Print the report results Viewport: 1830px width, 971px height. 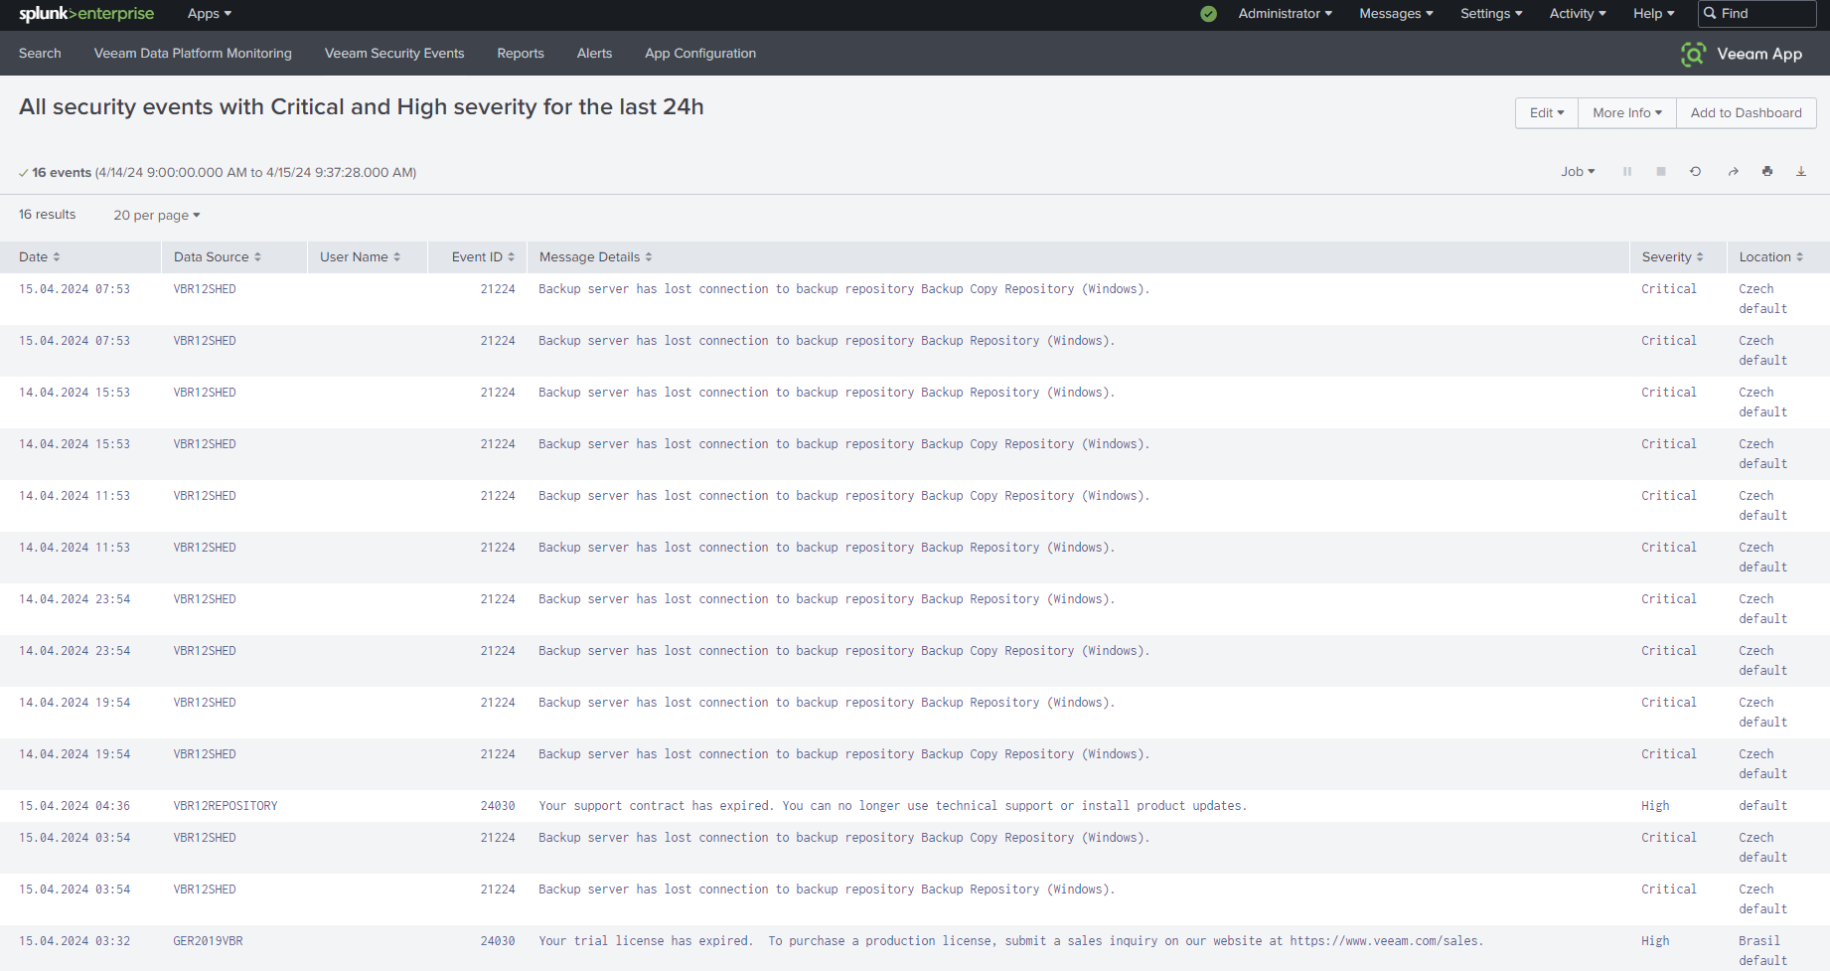(x=1767, y=172)
